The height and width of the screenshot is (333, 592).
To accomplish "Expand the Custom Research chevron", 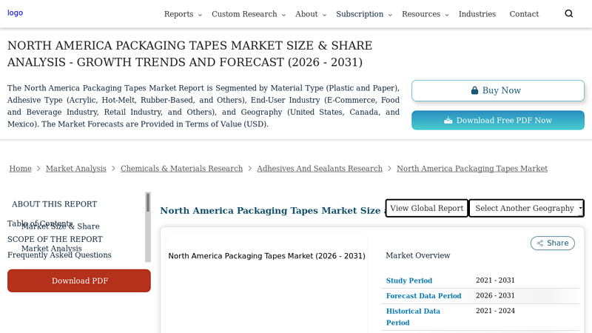I will pos(283,15).
